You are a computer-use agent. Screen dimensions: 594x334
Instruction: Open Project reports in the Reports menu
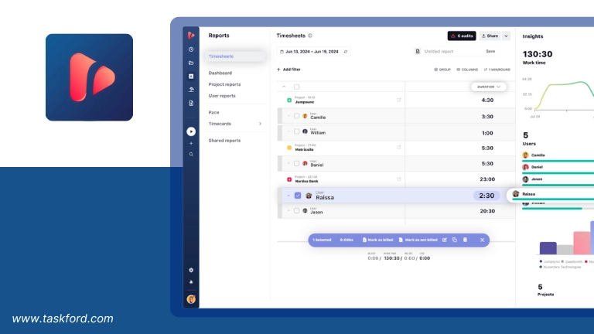click(224, 84)
